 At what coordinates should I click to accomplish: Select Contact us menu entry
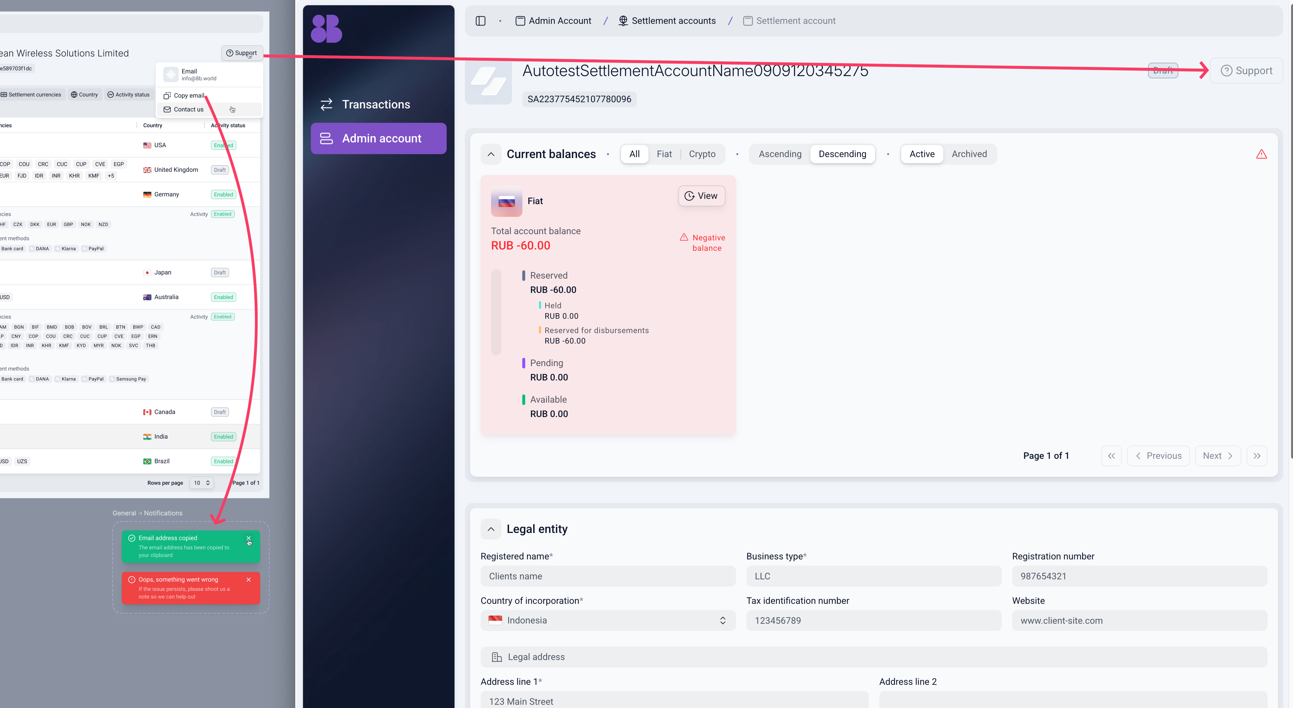tap(209, 109)
